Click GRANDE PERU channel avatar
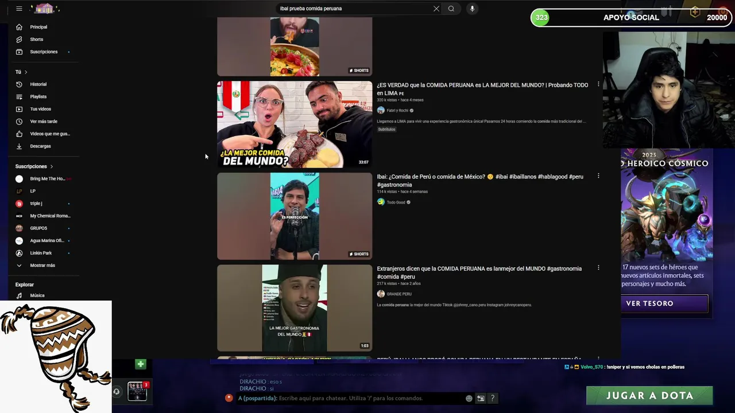Image resolution: width=735 pixels, height=413 pixels. point(381,294)
